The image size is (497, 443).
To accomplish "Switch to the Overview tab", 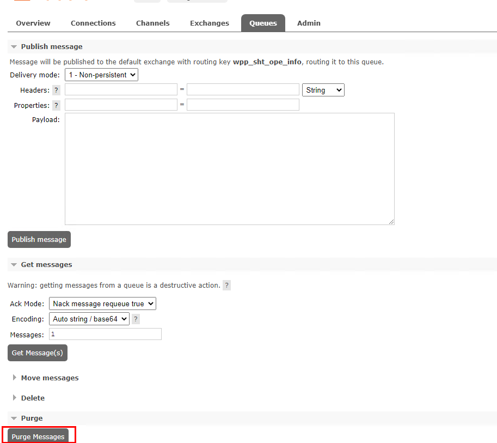I will 33,23.
